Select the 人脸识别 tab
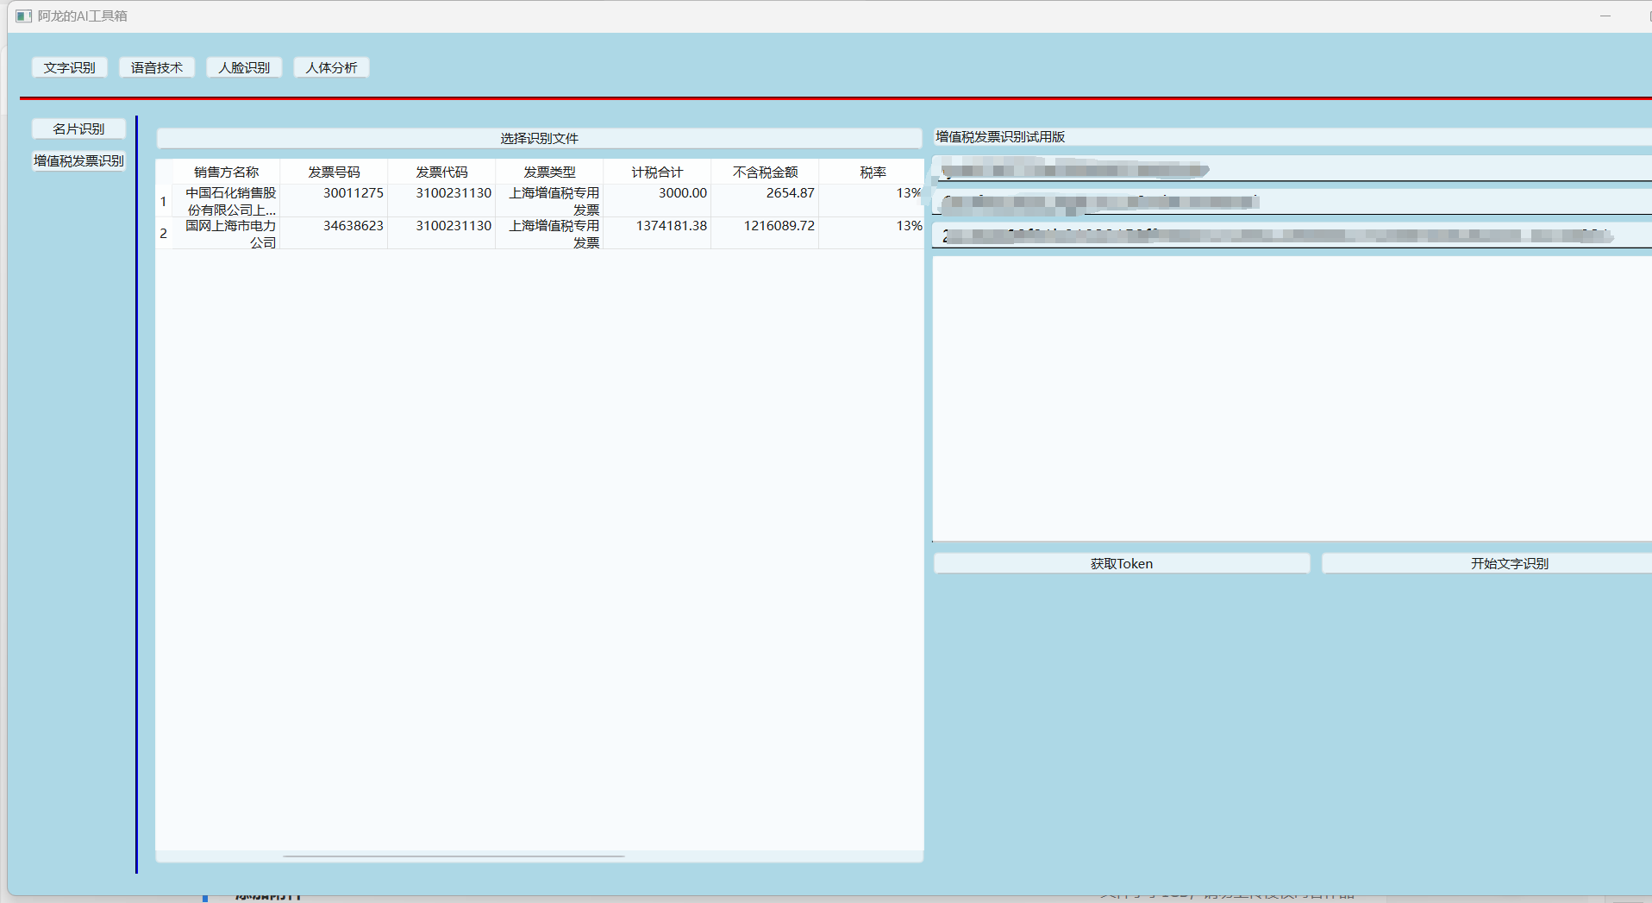Screen dimensions: 1652x903 point(244,67)
